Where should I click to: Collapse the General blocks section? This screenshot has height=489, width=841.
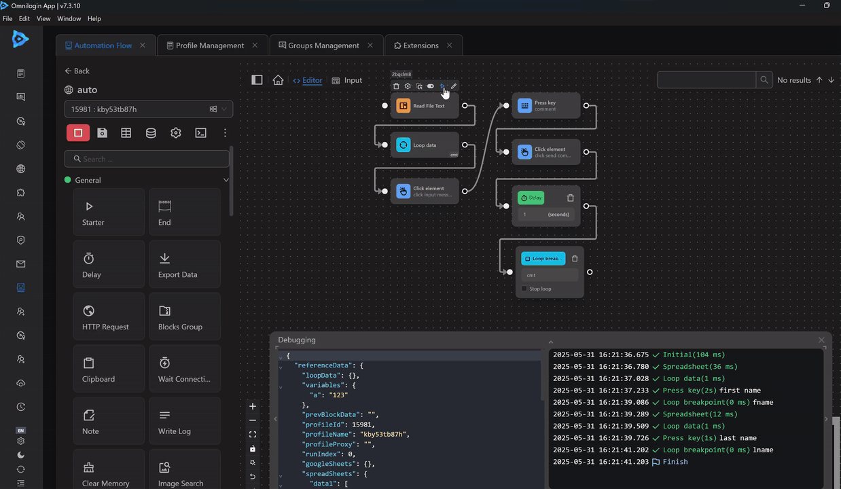pyautogui.click(x=226, y=180)
